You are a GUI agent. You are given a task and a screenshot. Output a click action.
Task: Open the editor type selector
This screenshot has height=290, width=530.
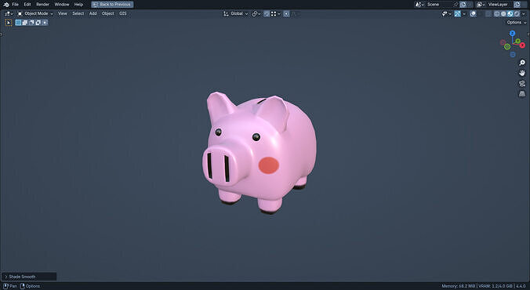(9, 13)
